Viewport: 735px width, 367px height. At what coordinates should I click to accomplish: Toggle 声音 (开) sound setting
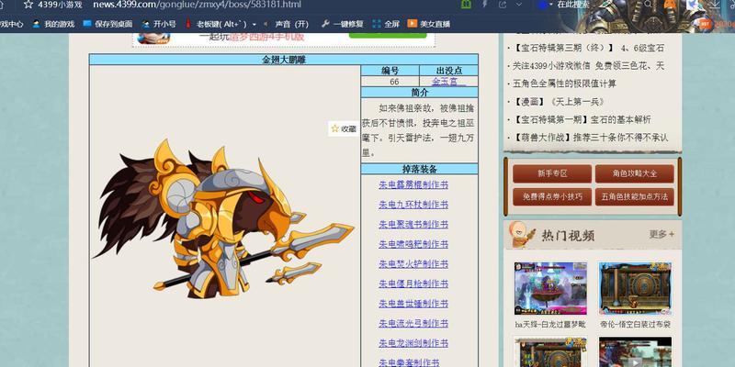pyautogui.click(x=286, y=24)
